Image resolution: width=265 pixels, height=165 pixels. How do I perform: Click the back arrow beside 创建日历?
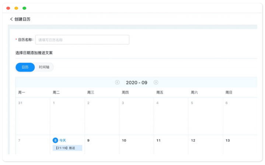coord(11,19)
